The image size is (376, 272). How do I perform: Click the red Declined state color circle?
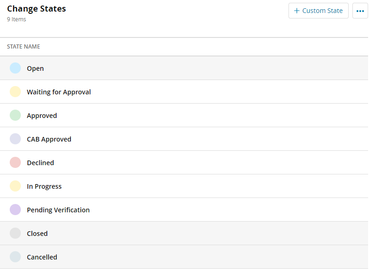(15, 163)
